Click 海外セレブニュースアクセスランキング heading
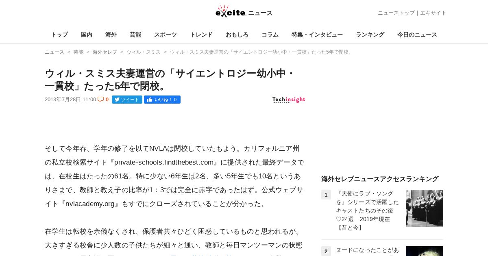The image size is (488, 256). [x=380, y=179]
